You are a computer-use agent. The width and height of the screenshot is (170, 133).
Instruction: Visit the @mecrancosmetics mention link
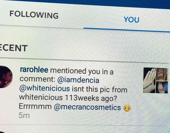pos(87,107)
